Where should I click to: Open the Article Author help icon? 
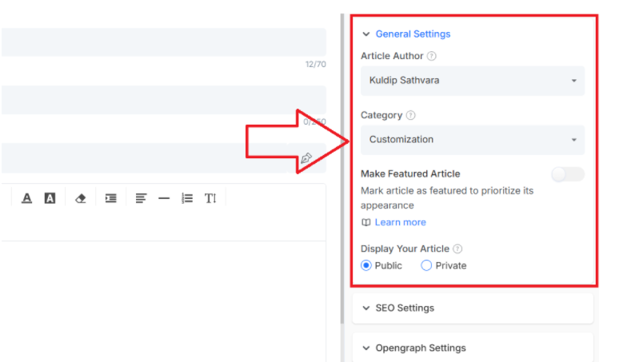click(432, 56)
